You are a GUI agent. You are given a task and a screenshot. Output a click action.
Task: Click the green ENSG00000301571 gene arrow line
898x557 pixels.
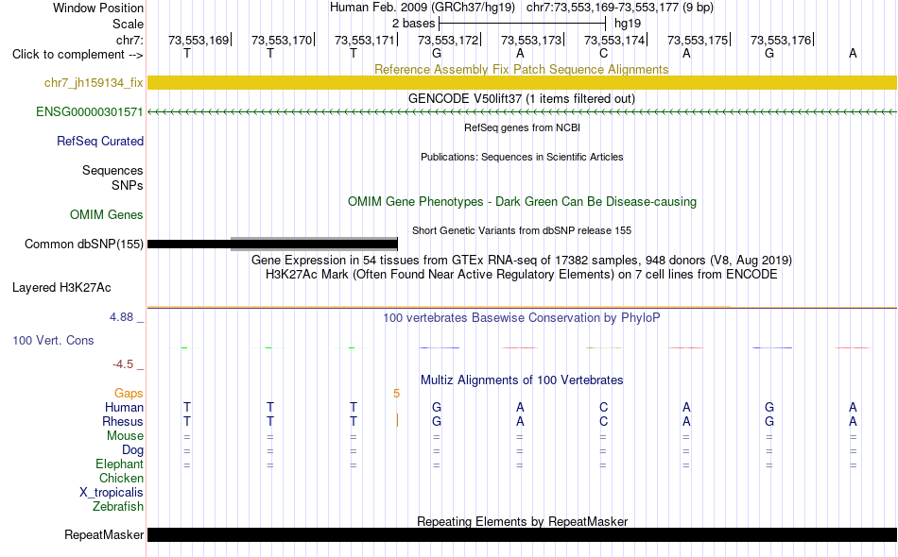(522, 112)
